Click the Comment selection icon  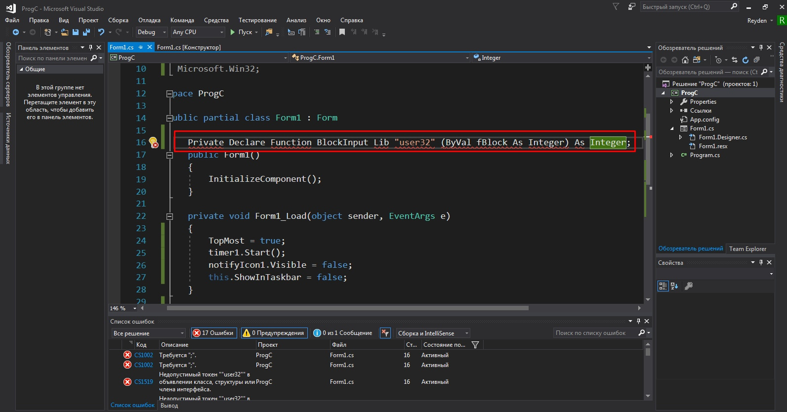317,32
